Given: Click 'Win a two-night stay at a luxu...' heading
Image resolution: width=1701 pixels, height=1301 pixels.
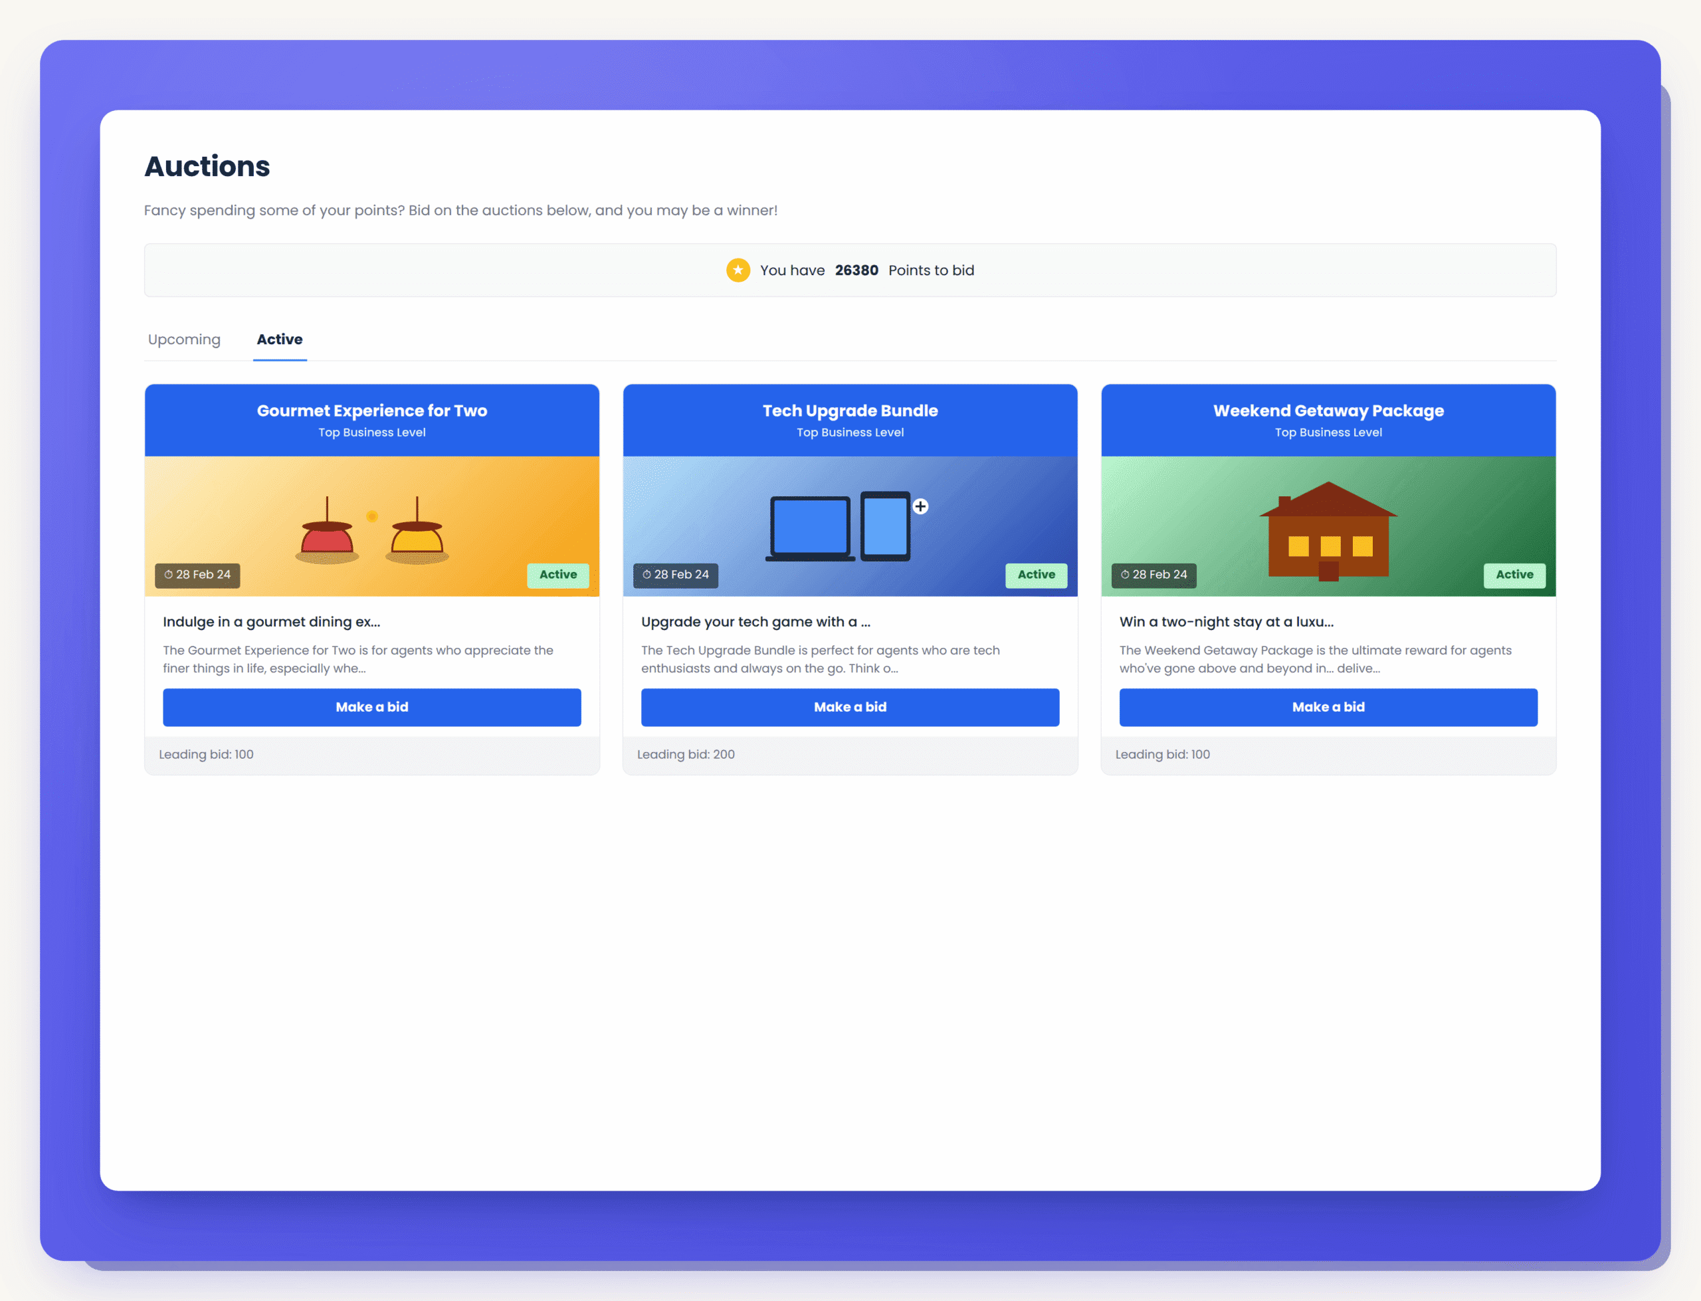Looking at the screenshot, I should point(1227,622).
